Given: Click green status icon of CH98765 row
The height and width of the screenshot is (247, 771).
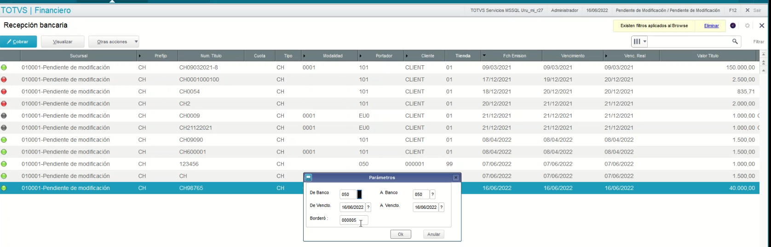Looking at the screenshot, I should (x=4, y=188).
